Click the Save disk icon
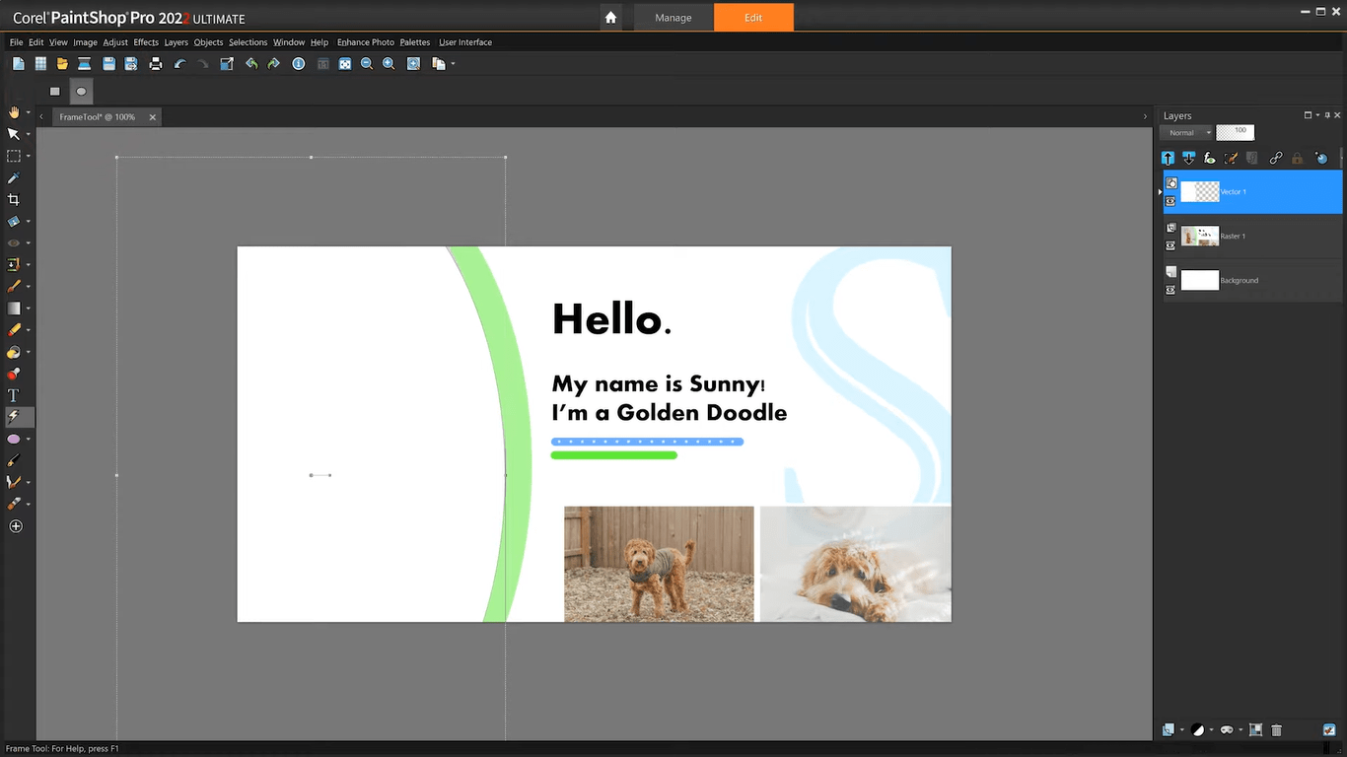The width and height of the screenshot is (1347, 757). (108, 64)
